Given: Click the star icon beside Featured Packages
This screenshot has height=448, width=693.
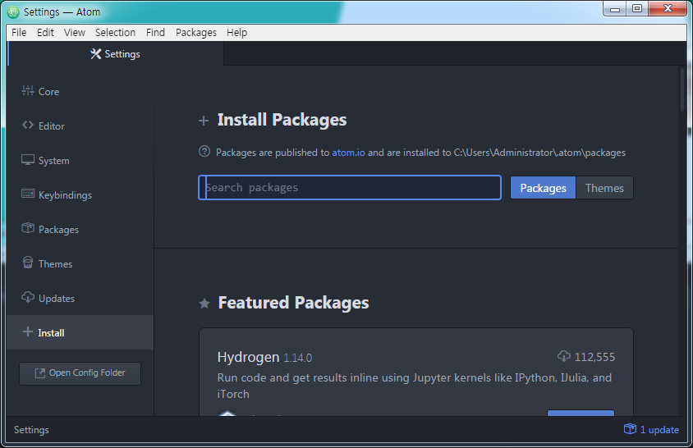Looking at the screenshot, I should click(204, 304).
